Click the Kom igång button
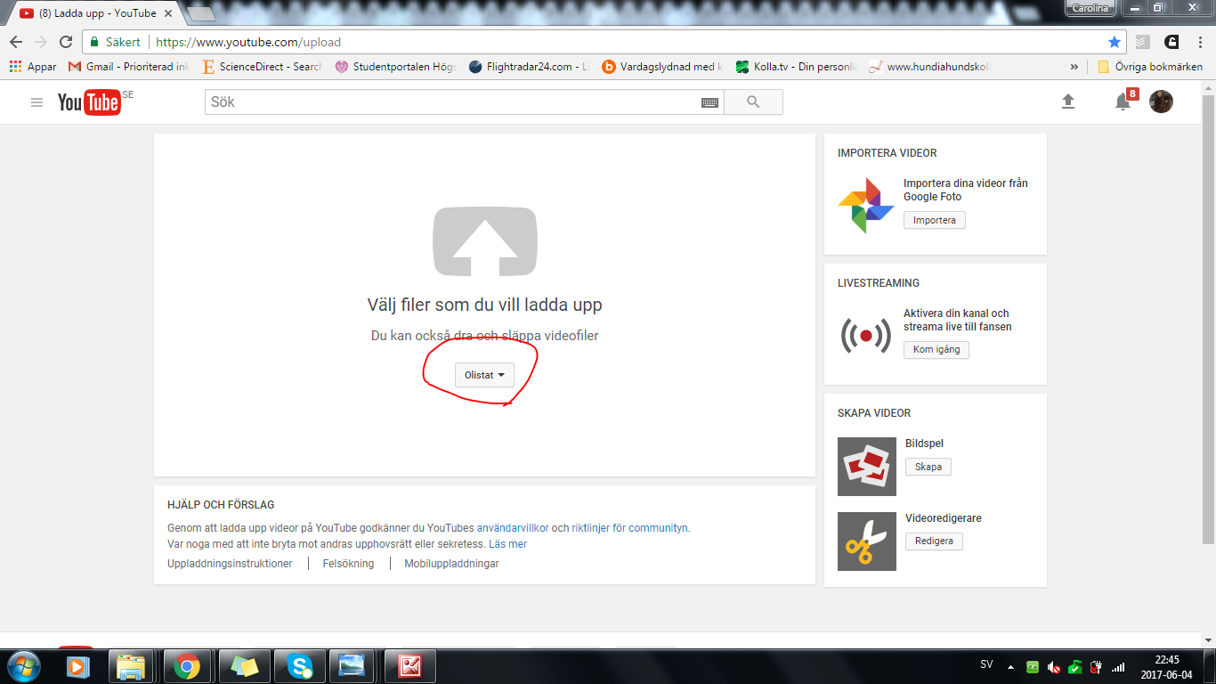This screenshot has height=684, width=1216. tap(936, 349)
